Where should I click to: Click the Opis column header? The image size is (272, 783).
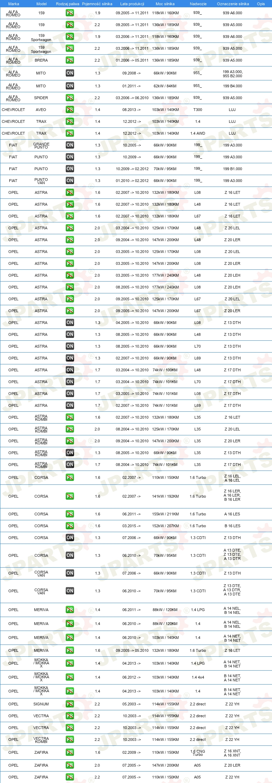tap(261, 4)
